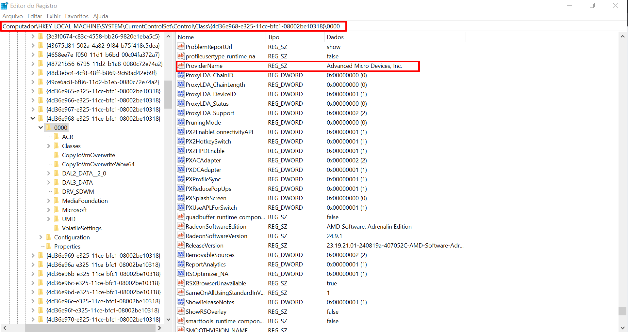628x332 pixels.
Task: Sort values by the Tipo column header
Action: [x=295, y=37]
